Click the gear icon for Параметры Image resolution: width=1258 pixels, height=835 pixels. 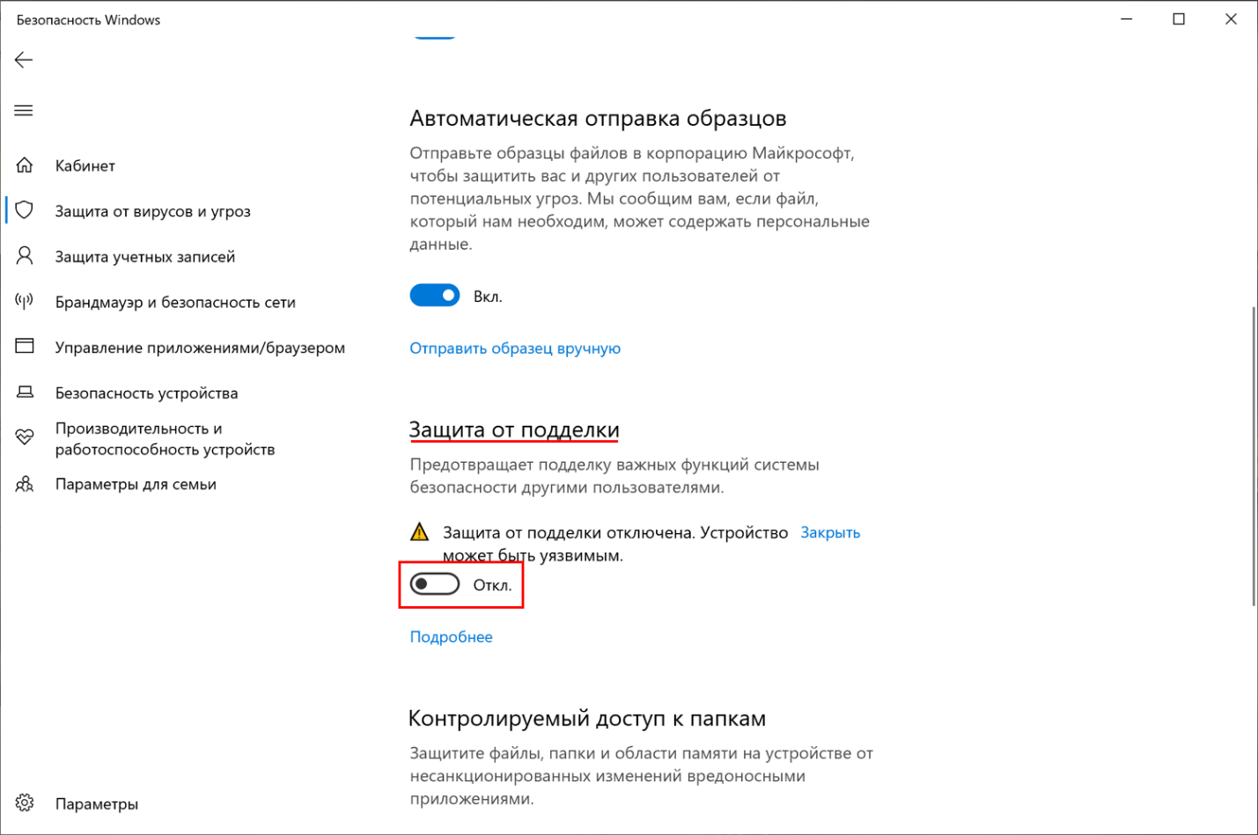click(x=25, y=803)
